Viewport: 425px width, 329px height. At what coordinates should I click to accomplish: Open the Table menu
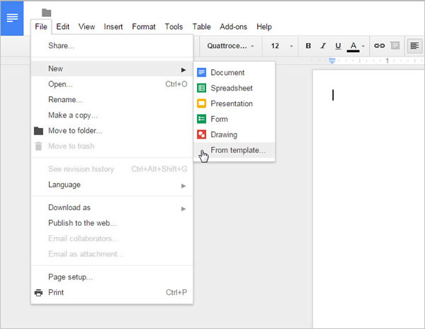[201, 27]
